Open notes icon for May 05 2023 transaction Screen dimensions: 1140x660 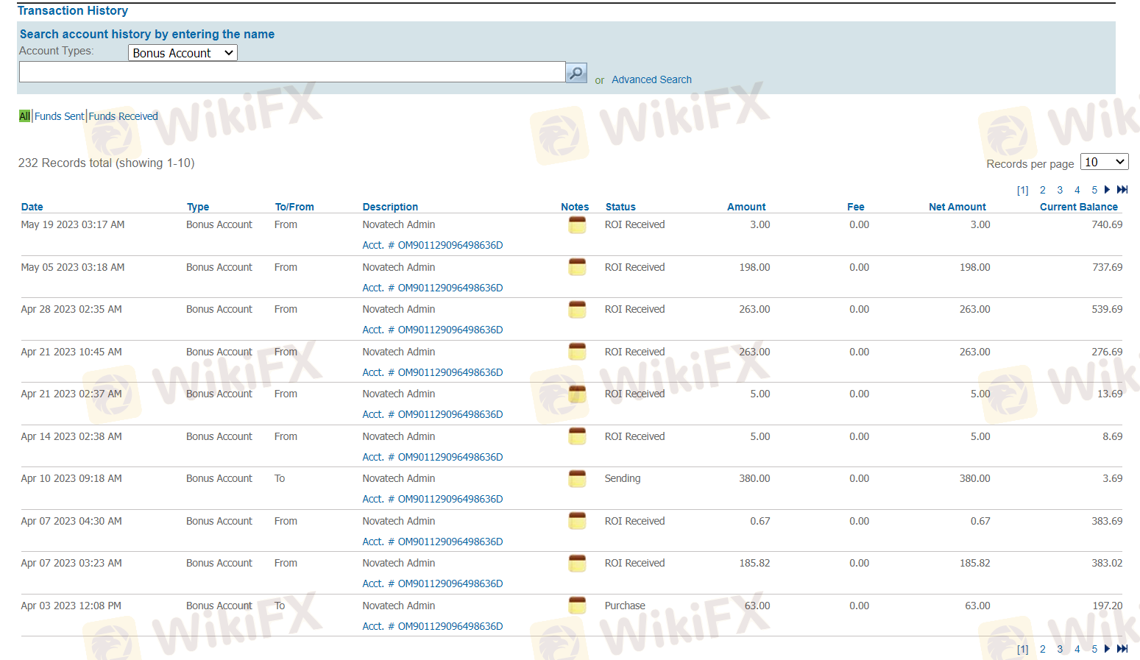click(x=577, y=267)
